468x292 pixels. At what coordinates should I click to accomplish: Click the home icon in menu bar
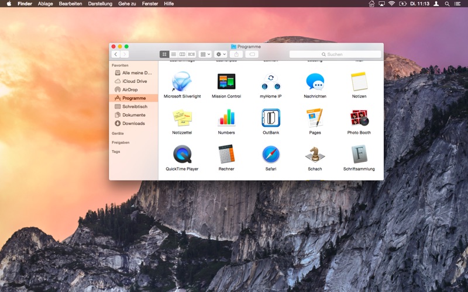371,4
